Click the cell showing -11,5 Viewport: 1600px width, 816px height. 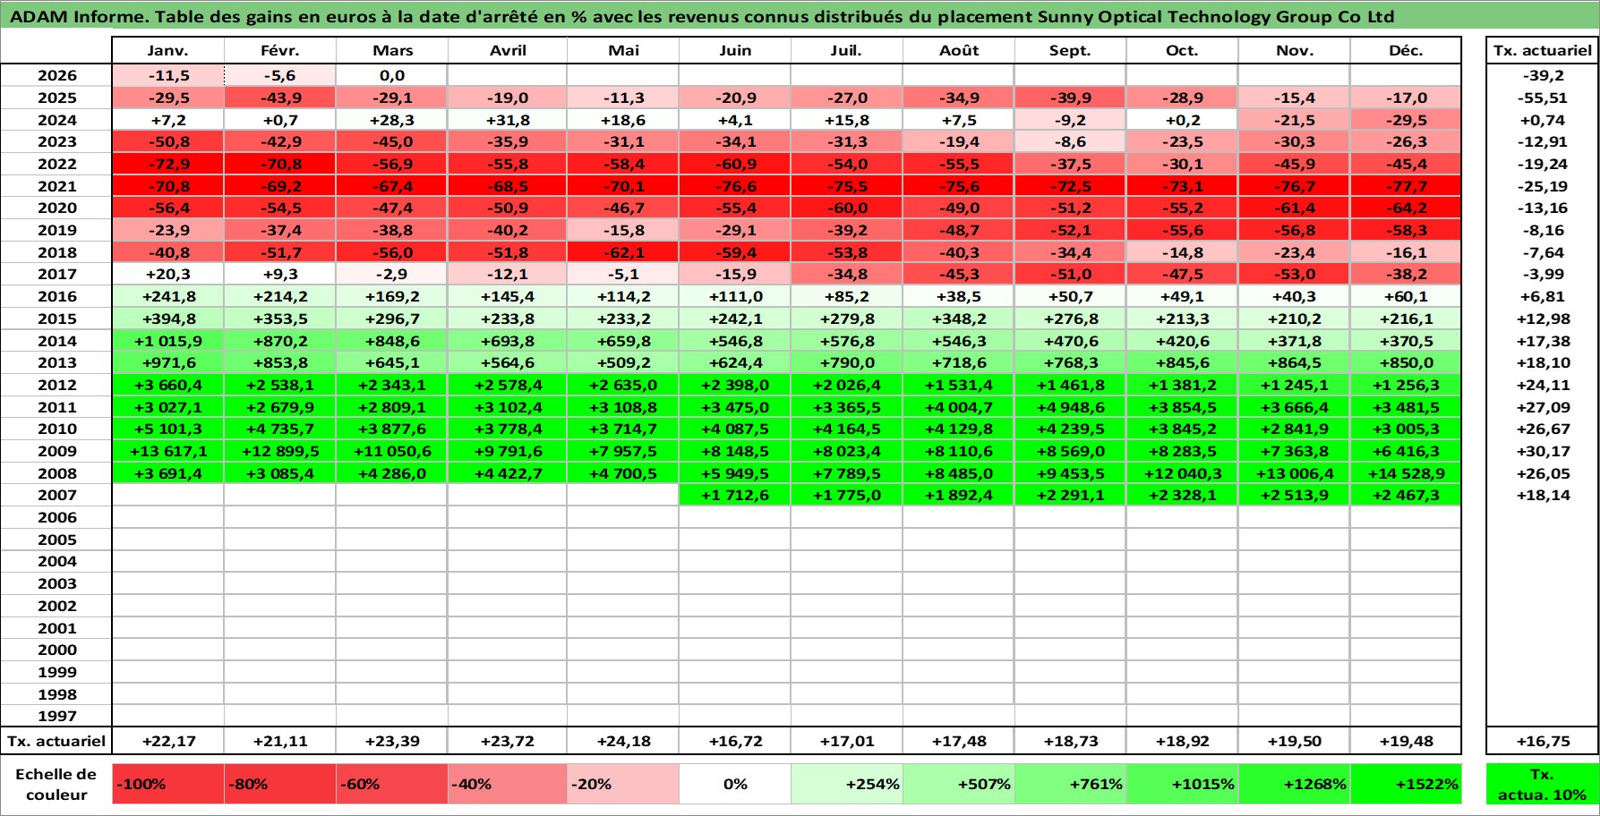[x=168, y=76]
